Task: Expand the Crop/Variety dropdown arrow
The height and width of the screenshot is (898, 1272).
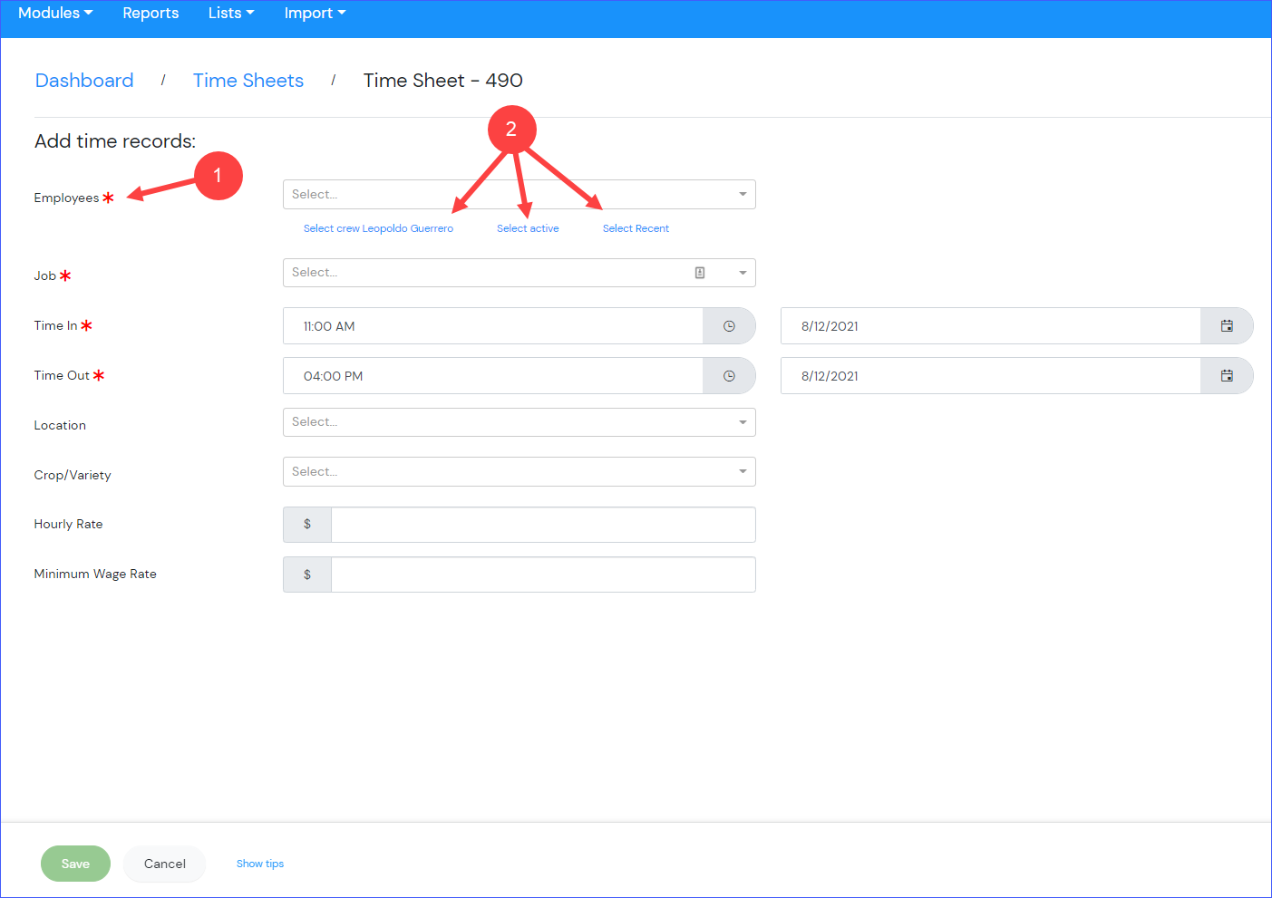Action: 743,472
